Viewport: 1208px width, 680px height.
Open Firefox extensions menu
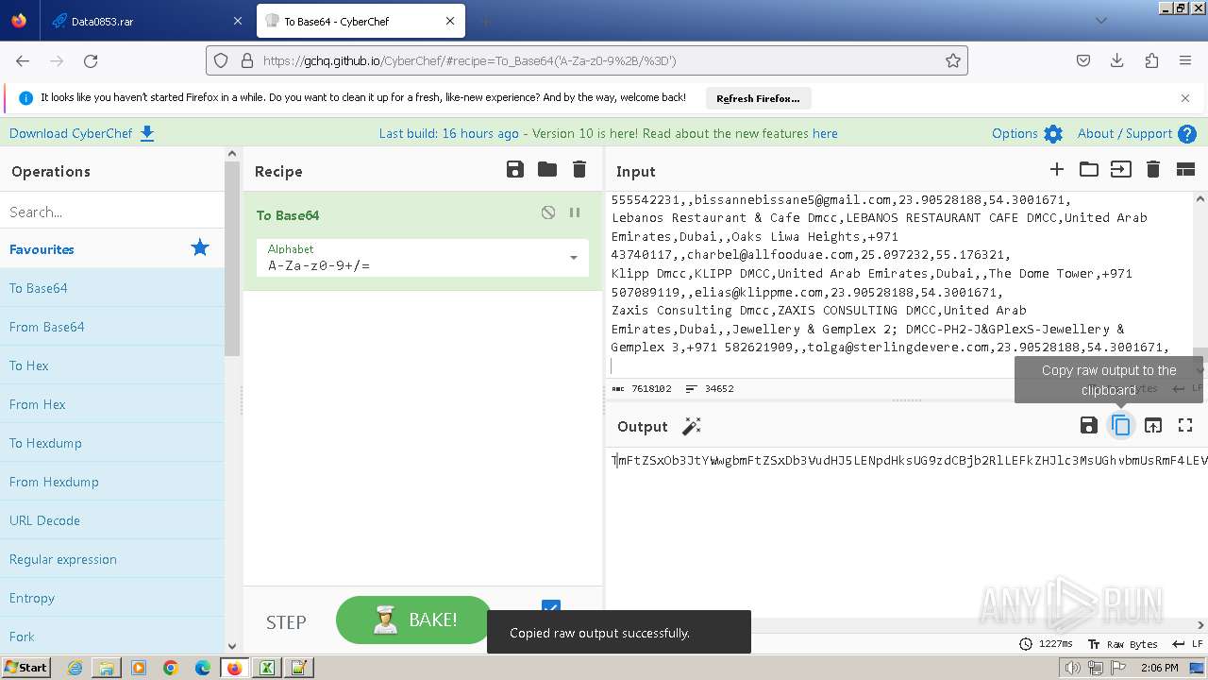(x=1151, y=60)
